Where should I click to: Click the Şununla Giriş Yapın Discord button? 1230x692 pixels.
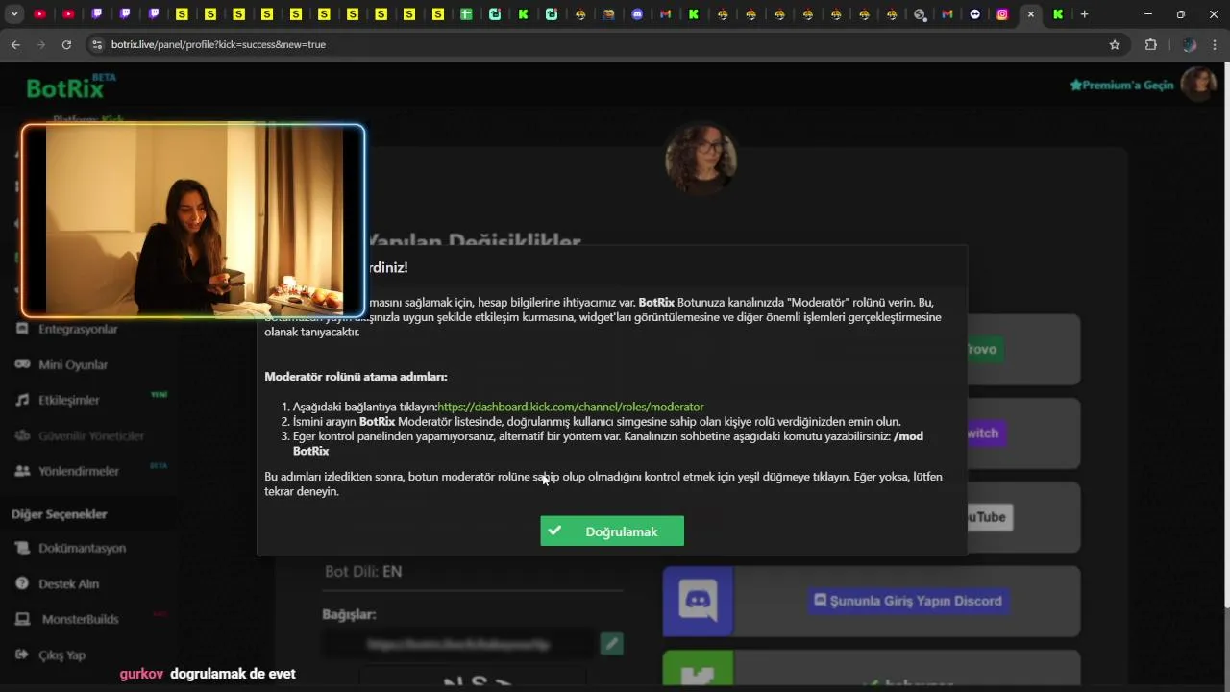908,601
